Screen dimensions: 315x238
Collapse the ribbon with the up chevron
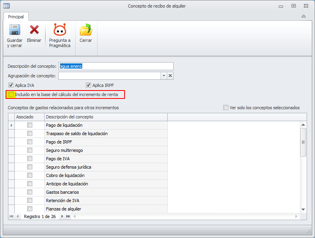tap(303, 16)
